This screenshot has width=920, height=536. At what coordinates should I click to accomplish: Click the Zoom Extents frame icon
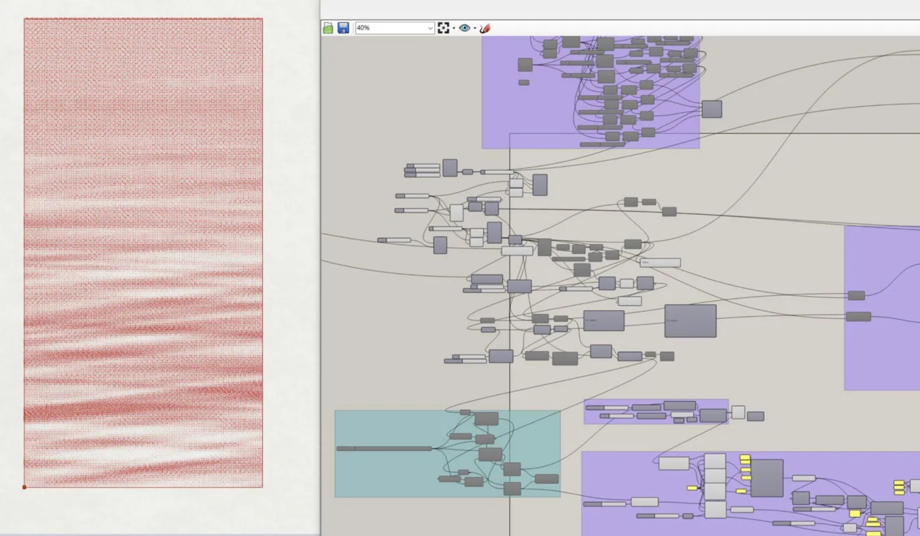click(443, 28)
